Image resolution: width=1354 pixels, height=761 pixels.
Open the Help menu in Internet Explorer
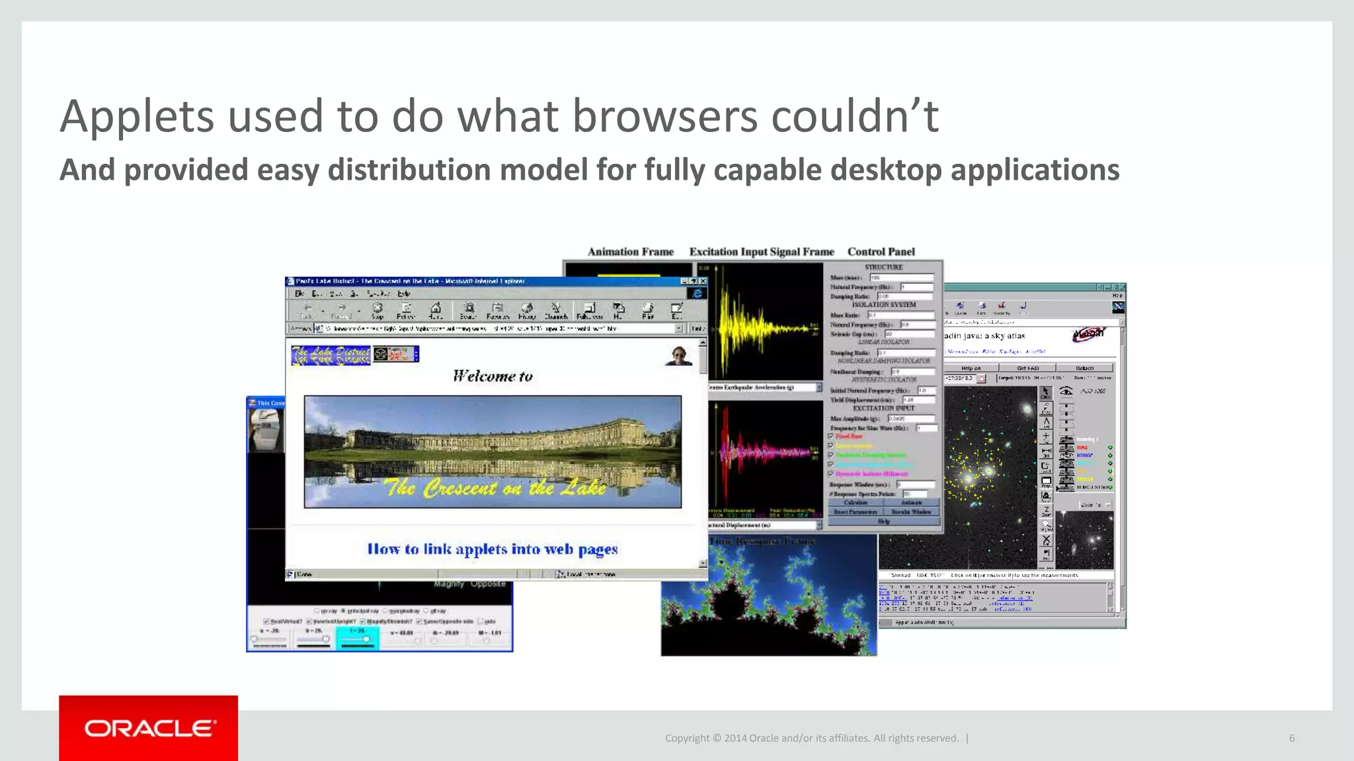pyautogui.click(x=404, y=293)
